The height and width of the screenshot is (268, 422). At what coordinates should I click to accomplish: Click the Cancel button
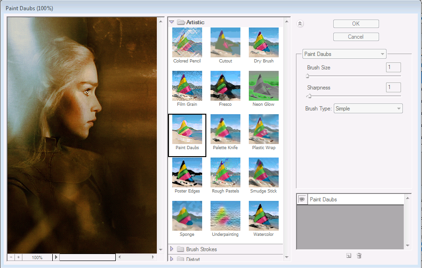coord(356,37)
